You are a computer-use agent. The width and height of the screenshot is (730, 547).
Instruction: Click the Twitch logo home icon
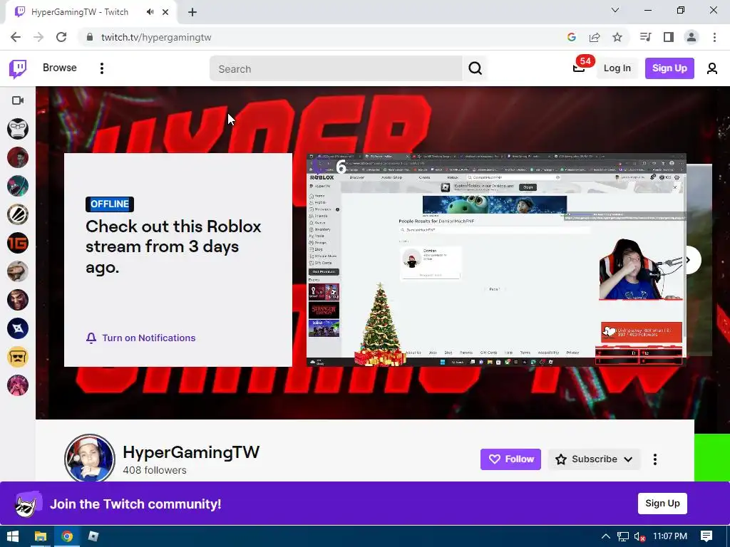pyautogui.click(x=18, y=69)
